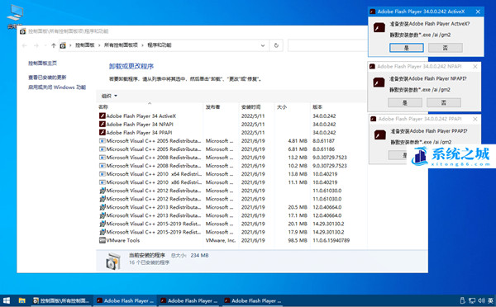The image size is (496, 307).
Task: Click the control panel icon in the address bar
Action: point(63,45)
